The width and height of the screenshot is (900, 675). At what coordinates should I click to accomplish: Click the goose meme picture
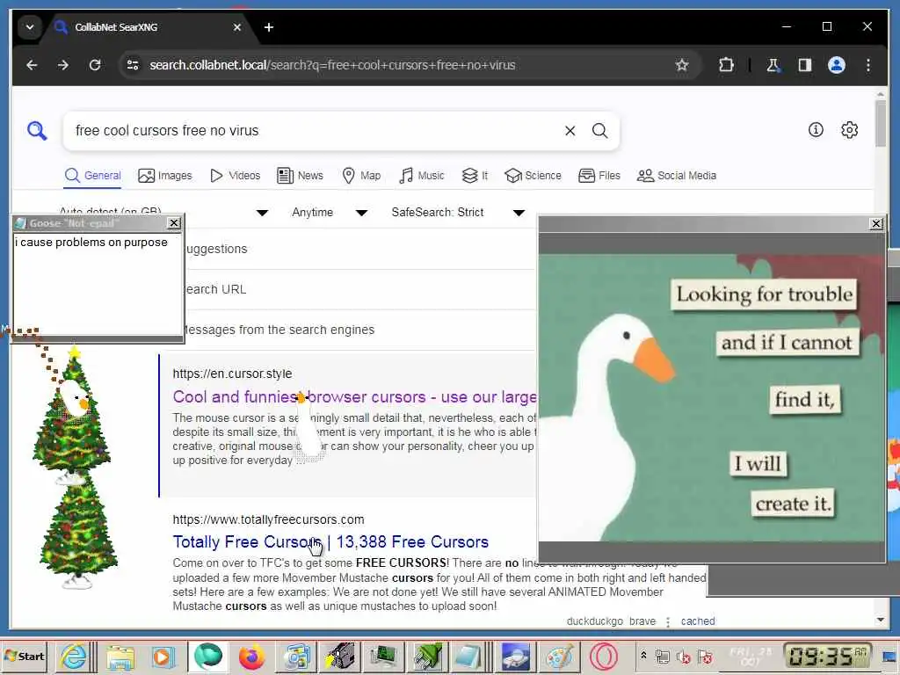(712, 397)
